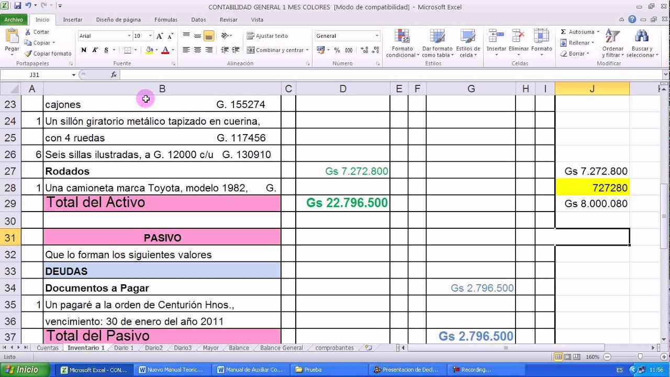Image resolution: width=670 pixels, height=377 pixels.
Task: Click the insert function fx button
Action: coord(114,75)
